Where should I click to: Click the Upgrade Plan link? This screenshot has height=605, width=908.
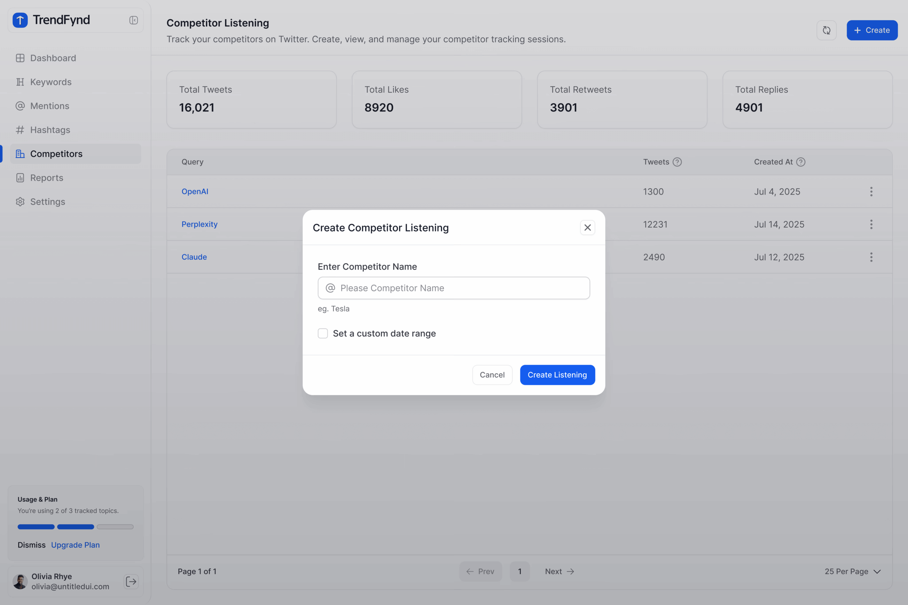pyautogui.click(x=75, y=545)
